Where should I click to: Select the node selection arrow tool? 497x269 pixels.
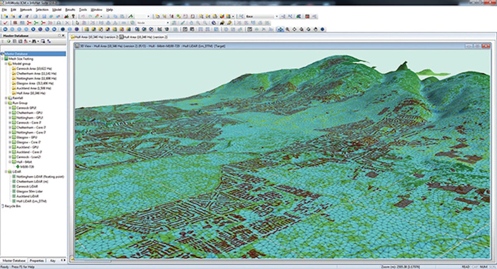click(x=77, y=23)
